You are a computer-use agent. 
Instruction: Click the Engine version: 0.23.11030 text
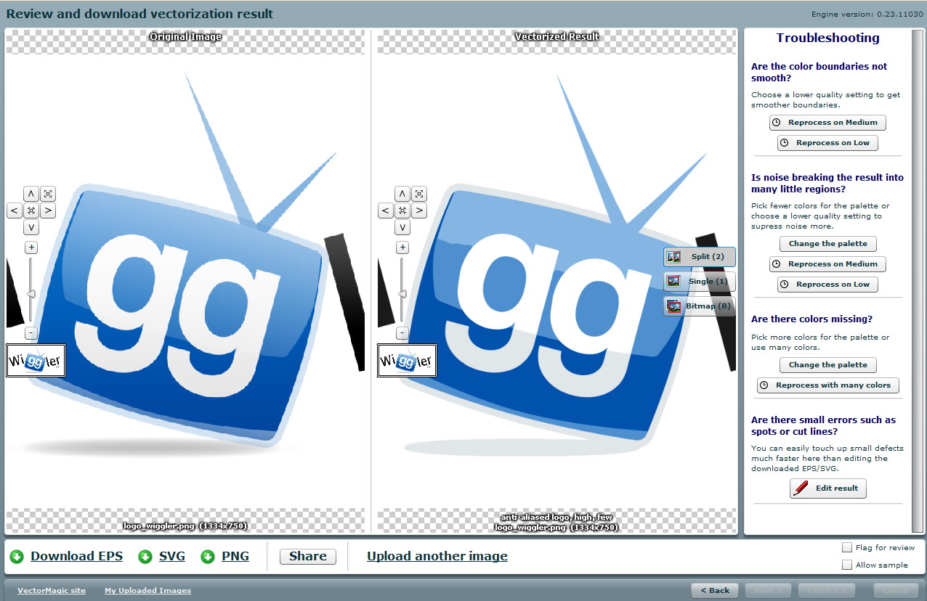867,14
